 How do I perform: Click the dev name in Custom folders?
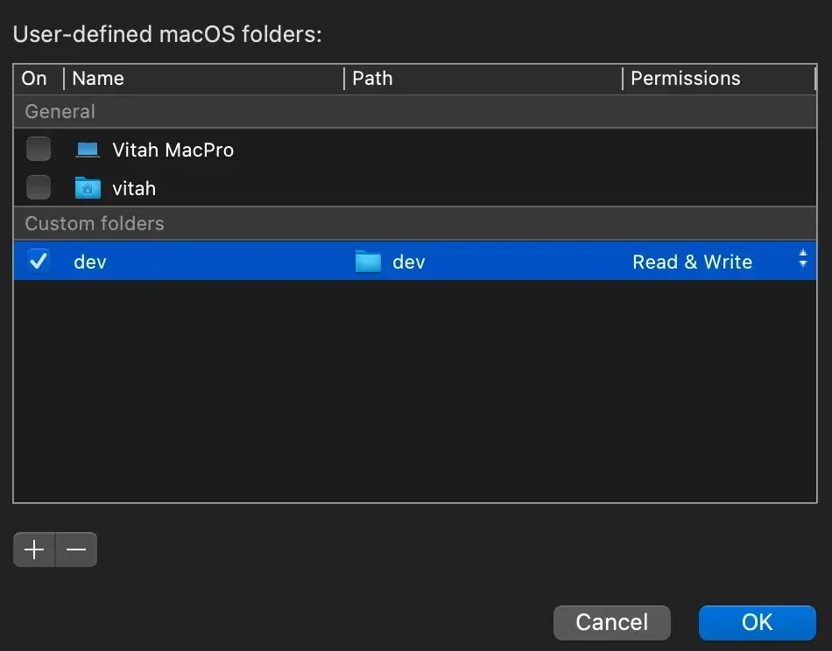[90, 262]
